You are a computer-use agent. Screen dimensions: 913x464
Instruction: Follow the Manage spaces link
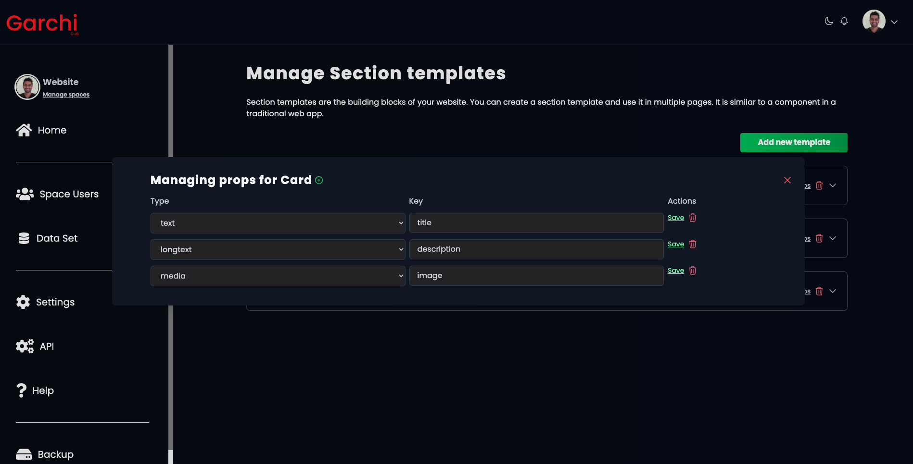[x=66, y=95]
